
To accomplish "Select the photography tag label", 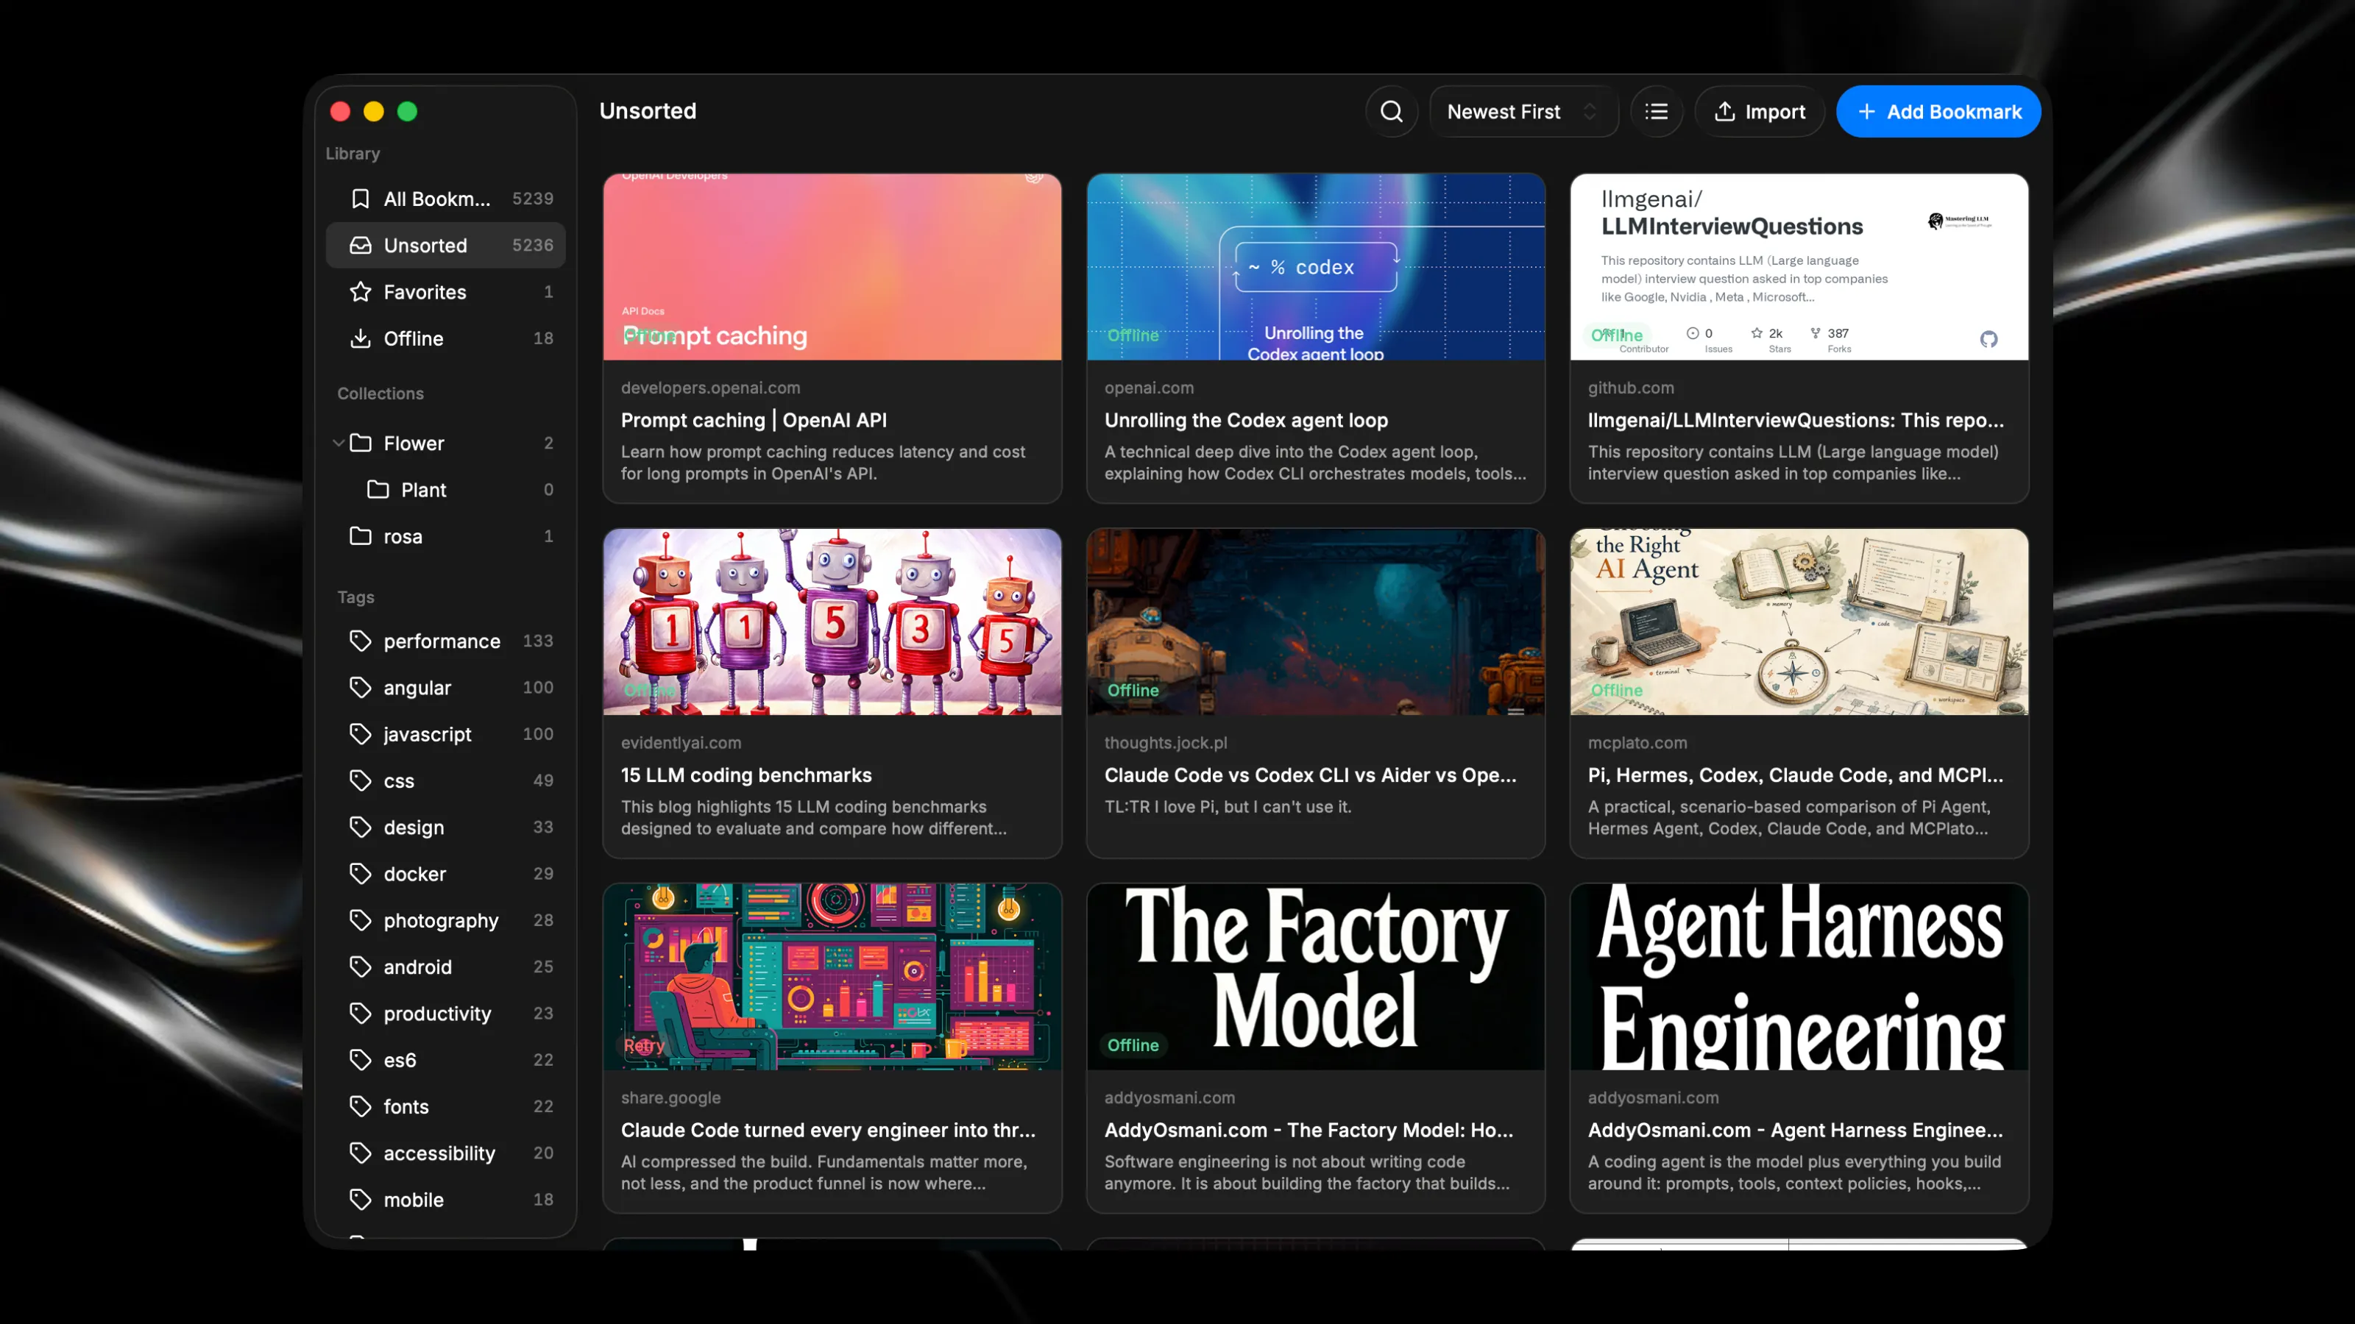I will pyautogui.click(x=441, y=920).
